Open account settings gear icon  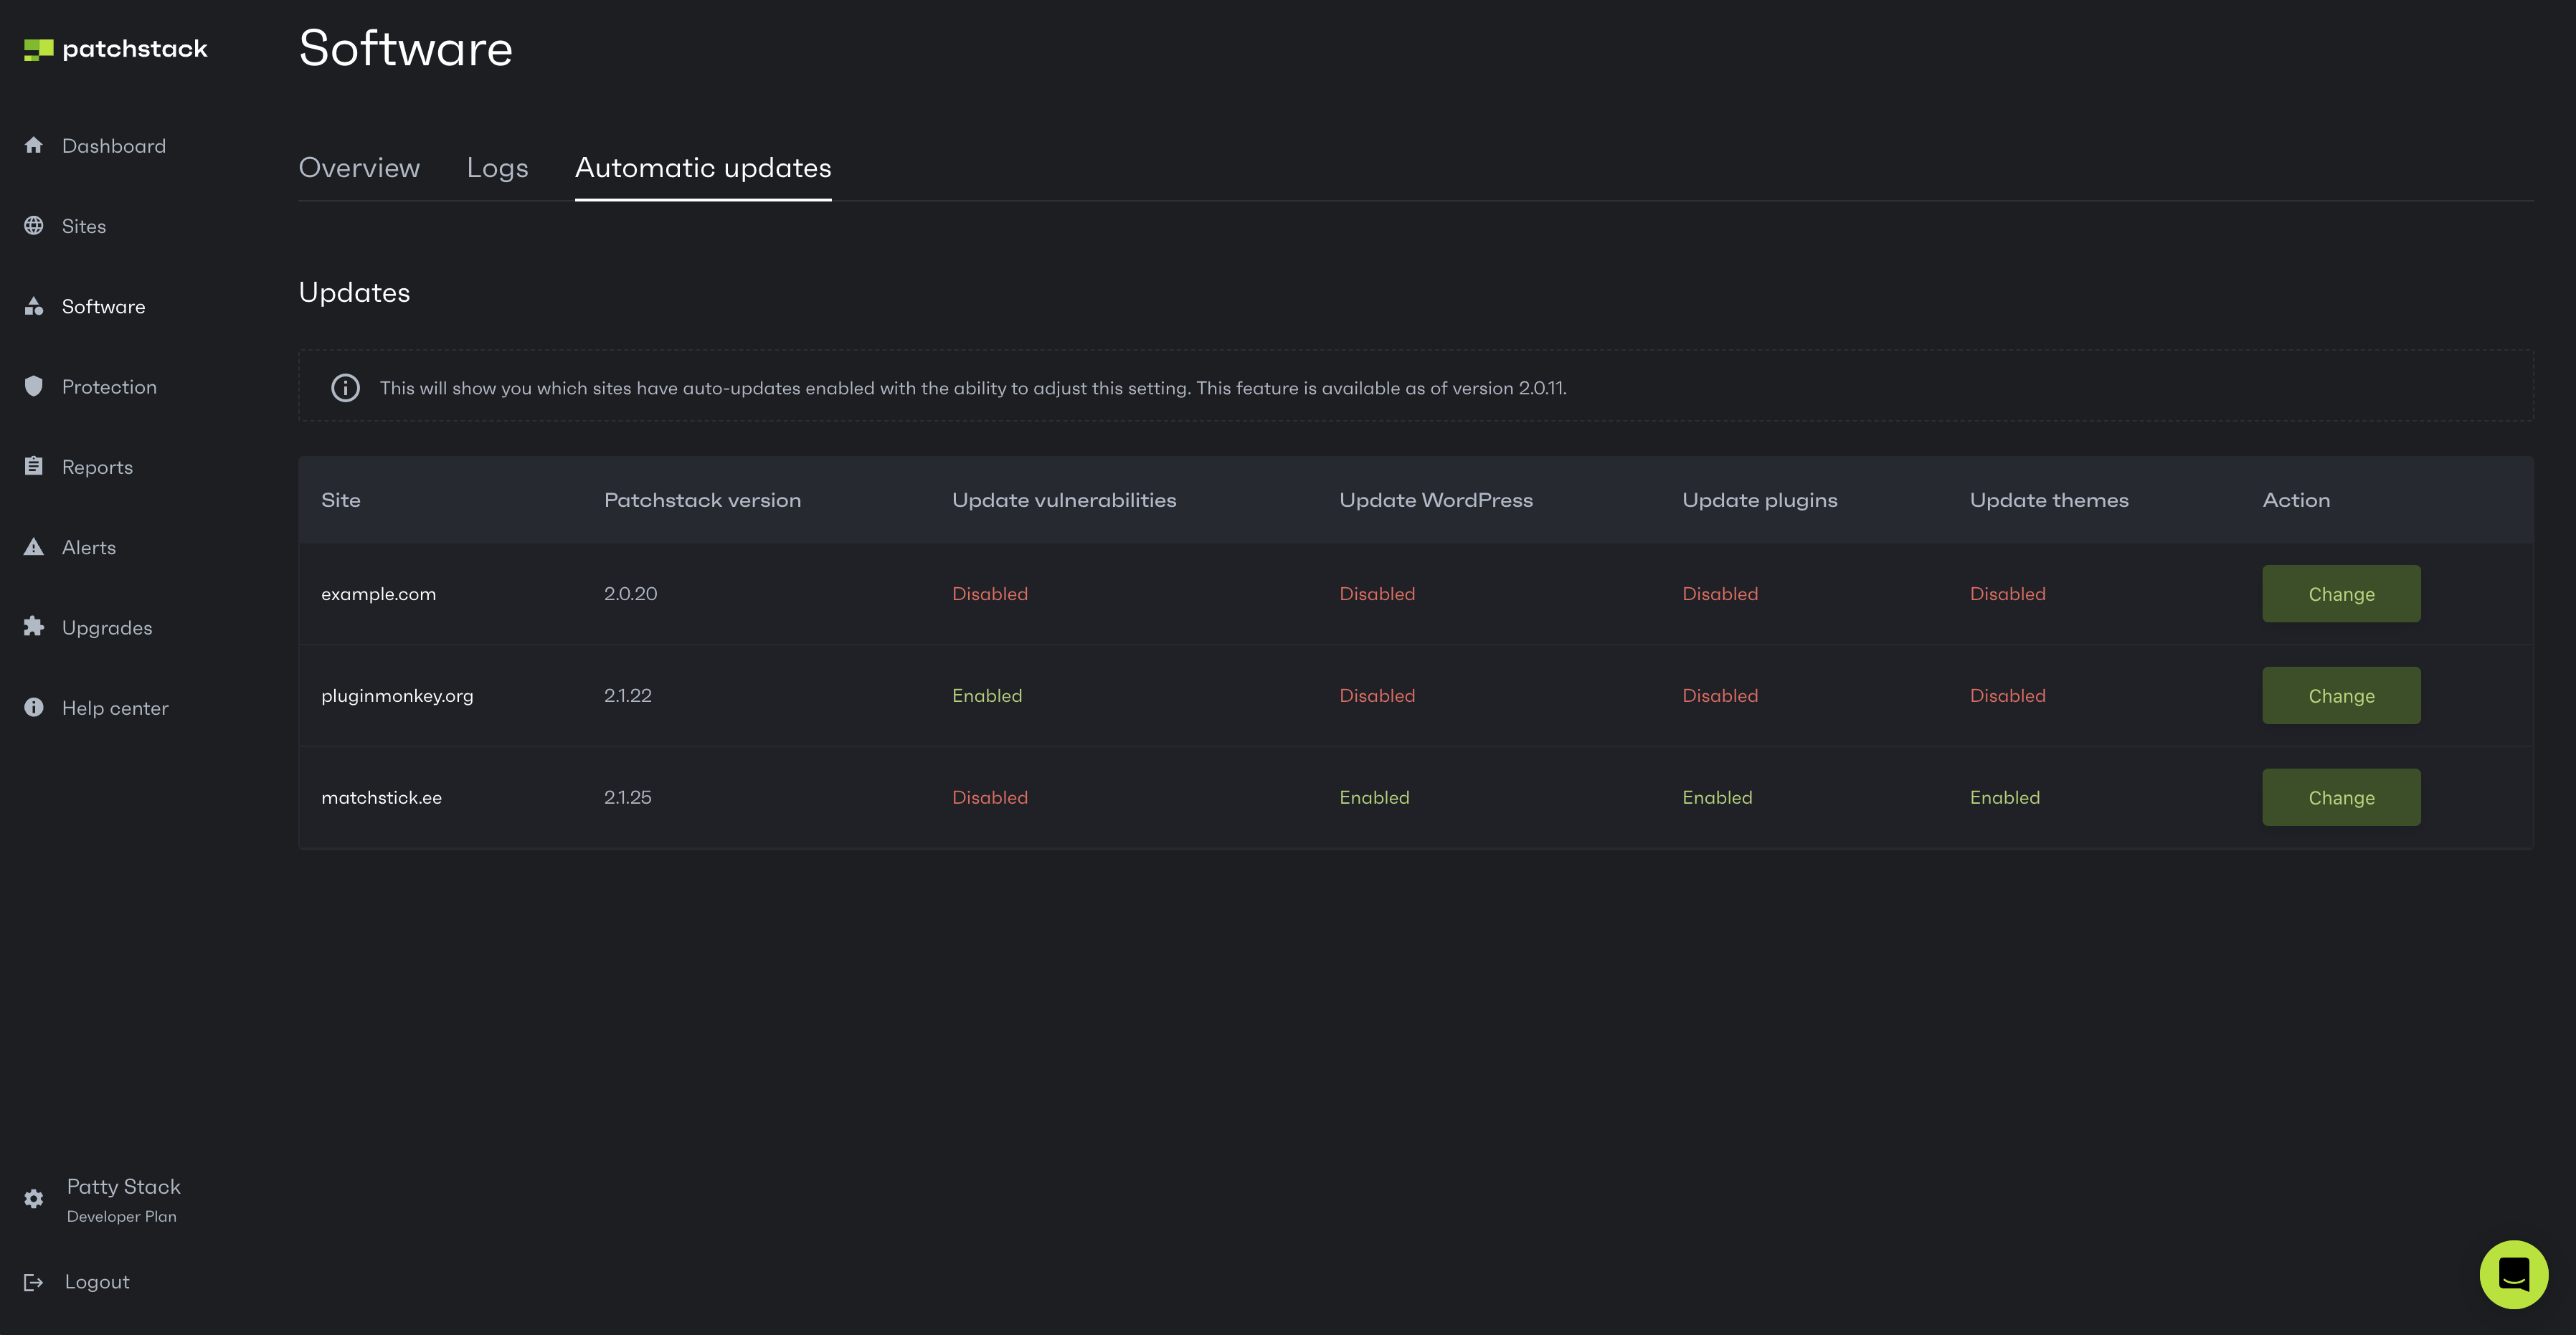(x=34, y=1199)
